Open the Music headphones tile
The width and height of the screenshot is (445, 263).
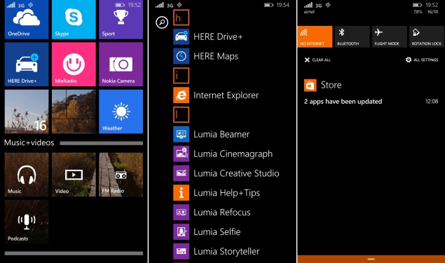pyautogui.click(x=27, y=175)
